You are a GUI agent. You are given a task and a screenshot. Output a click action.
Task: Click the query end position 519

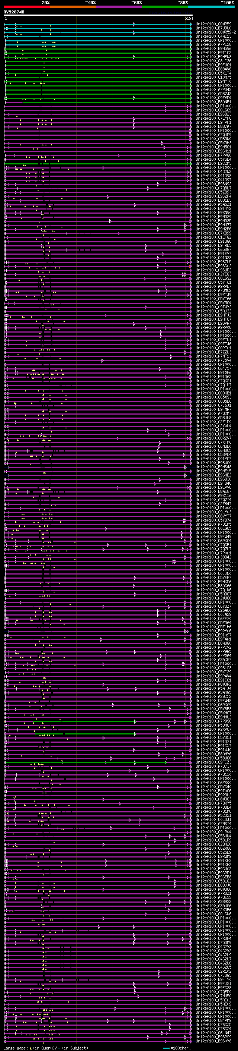tap(188, 18)
